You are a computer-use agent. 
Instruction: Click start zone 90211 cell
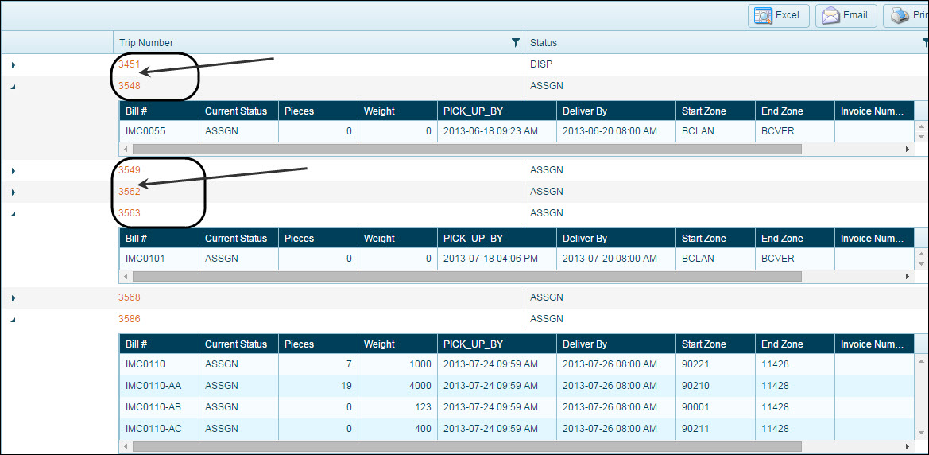click(714, 428)
